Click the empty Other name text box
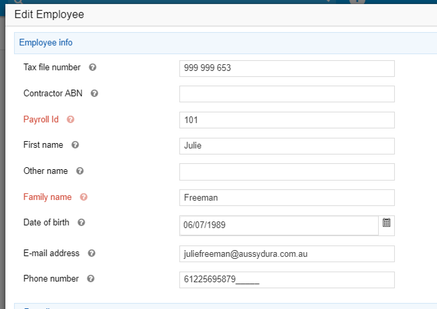Image resolution: width=437 pixels, height=309 pixels. (286, 172)
